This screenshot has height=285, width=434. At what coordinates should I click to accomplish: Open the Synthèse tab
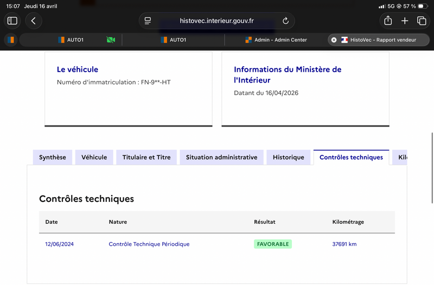click(x=53, y=157)
